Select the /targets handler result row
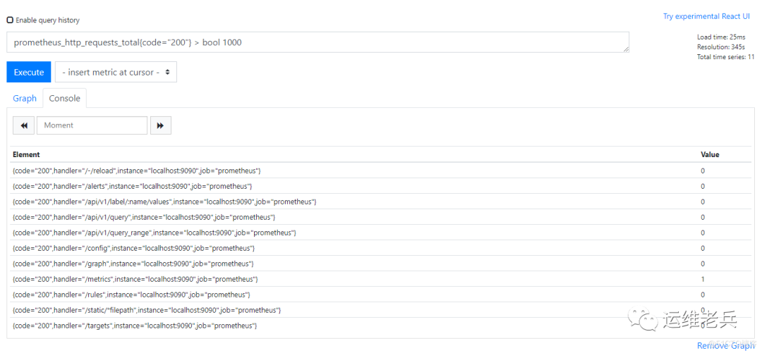Screen dimensions: 762x353 [x=380, y=326]
